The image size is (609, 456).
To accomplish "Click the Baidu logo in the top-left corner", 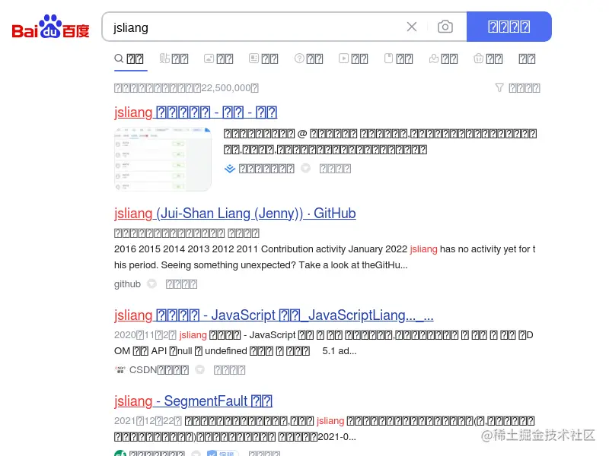I will pyautogui.click(x=48, y=27).
